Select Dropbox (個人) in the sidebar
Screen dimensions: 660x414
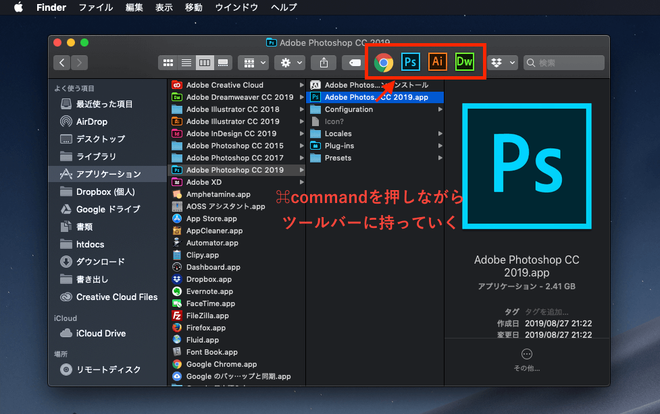pos(108,191)
